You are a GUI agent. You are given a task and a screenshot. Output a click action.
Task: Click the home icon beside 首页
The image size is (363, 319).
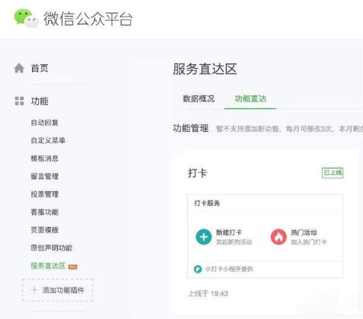coord(19,68)
